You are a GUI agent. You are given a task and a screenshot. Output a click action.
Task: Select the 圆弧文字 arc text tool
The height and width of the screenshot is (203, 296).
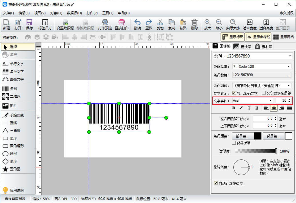(18, 79)
